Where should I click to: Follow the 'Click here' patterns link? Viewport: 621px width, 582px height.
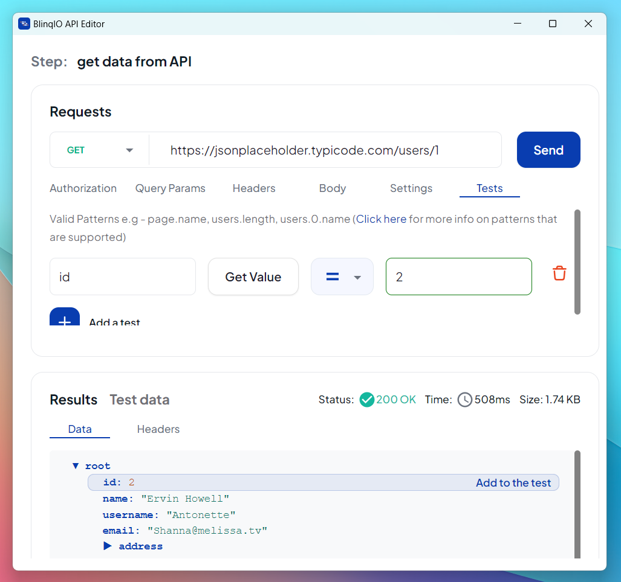[381, 219]
